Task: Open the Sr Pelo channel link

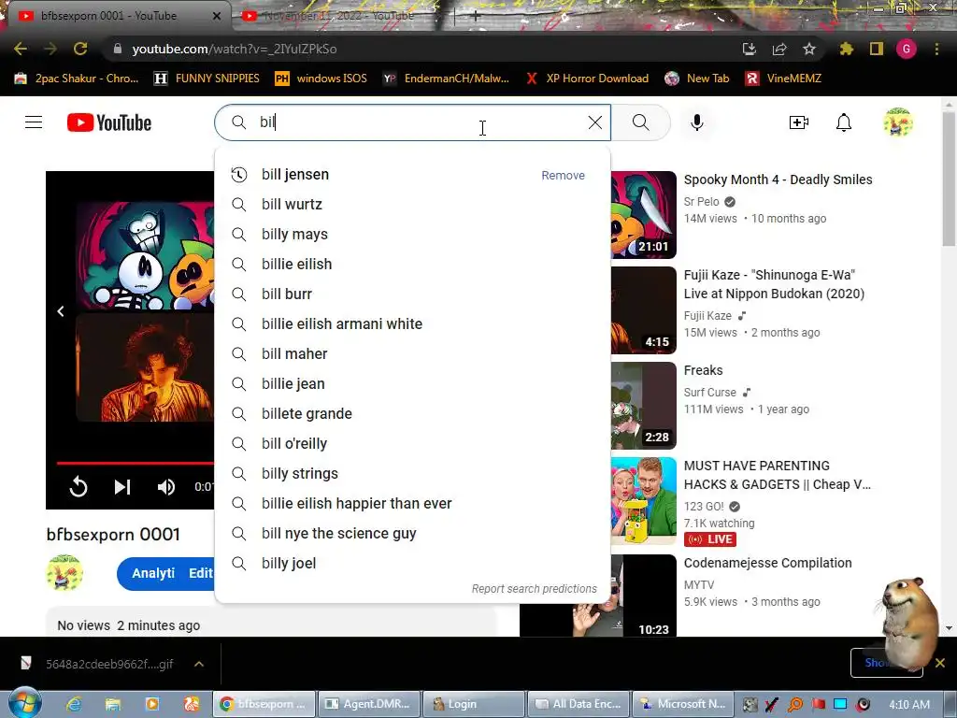Action: pos(701,202)
